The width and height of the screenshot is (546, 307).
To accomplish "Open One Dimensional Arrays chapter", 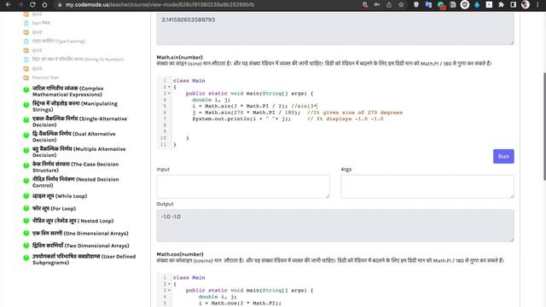I will pyautogui.click(x=80, y=233).
